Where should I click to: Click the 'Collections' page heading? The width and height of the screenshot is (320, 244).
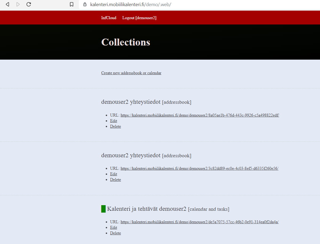click(125, 42)
